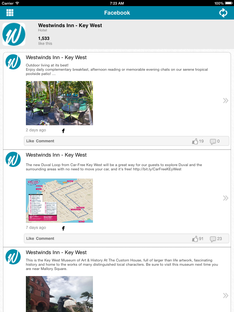Open the poolside patio photo
Screen dimensions: 234x312
pos(59,103)
